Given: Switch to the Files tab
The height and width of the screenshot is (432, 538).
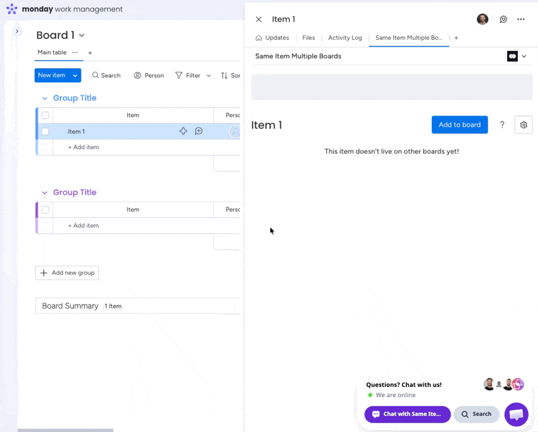Looking at the screenshot, I should [x=309, y=38].
